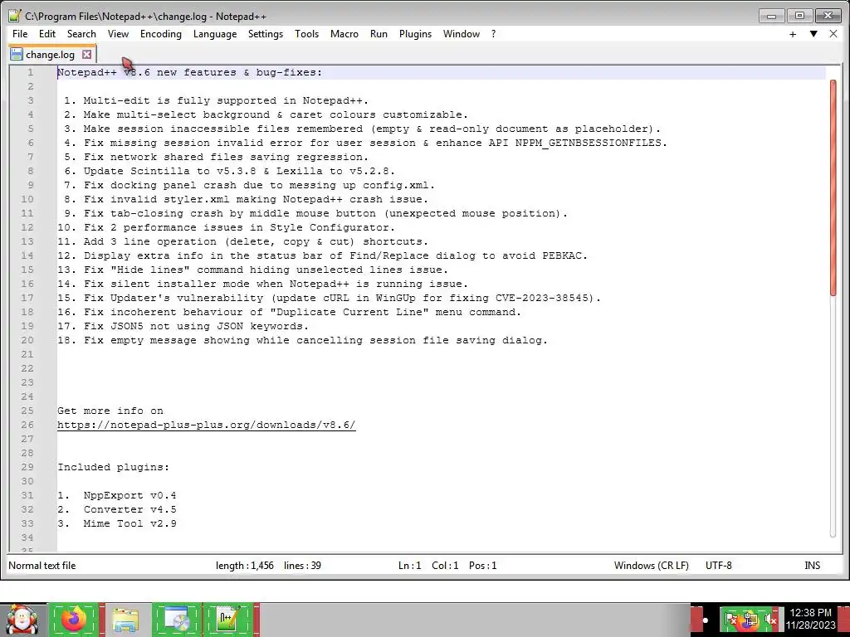Click the UTF-8 encoding indicator
850x637 pixels.
coord(718,566)
